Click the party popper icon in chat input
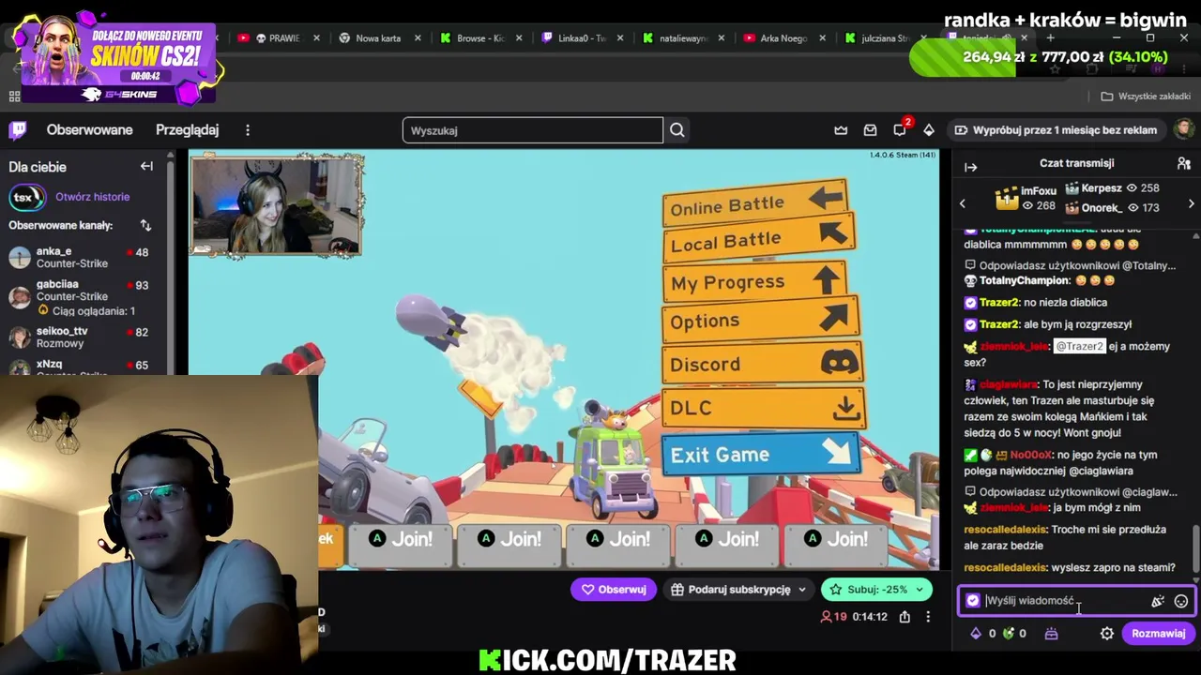The height and width of the screenshot is (675, 1201). click(1158, 601)
